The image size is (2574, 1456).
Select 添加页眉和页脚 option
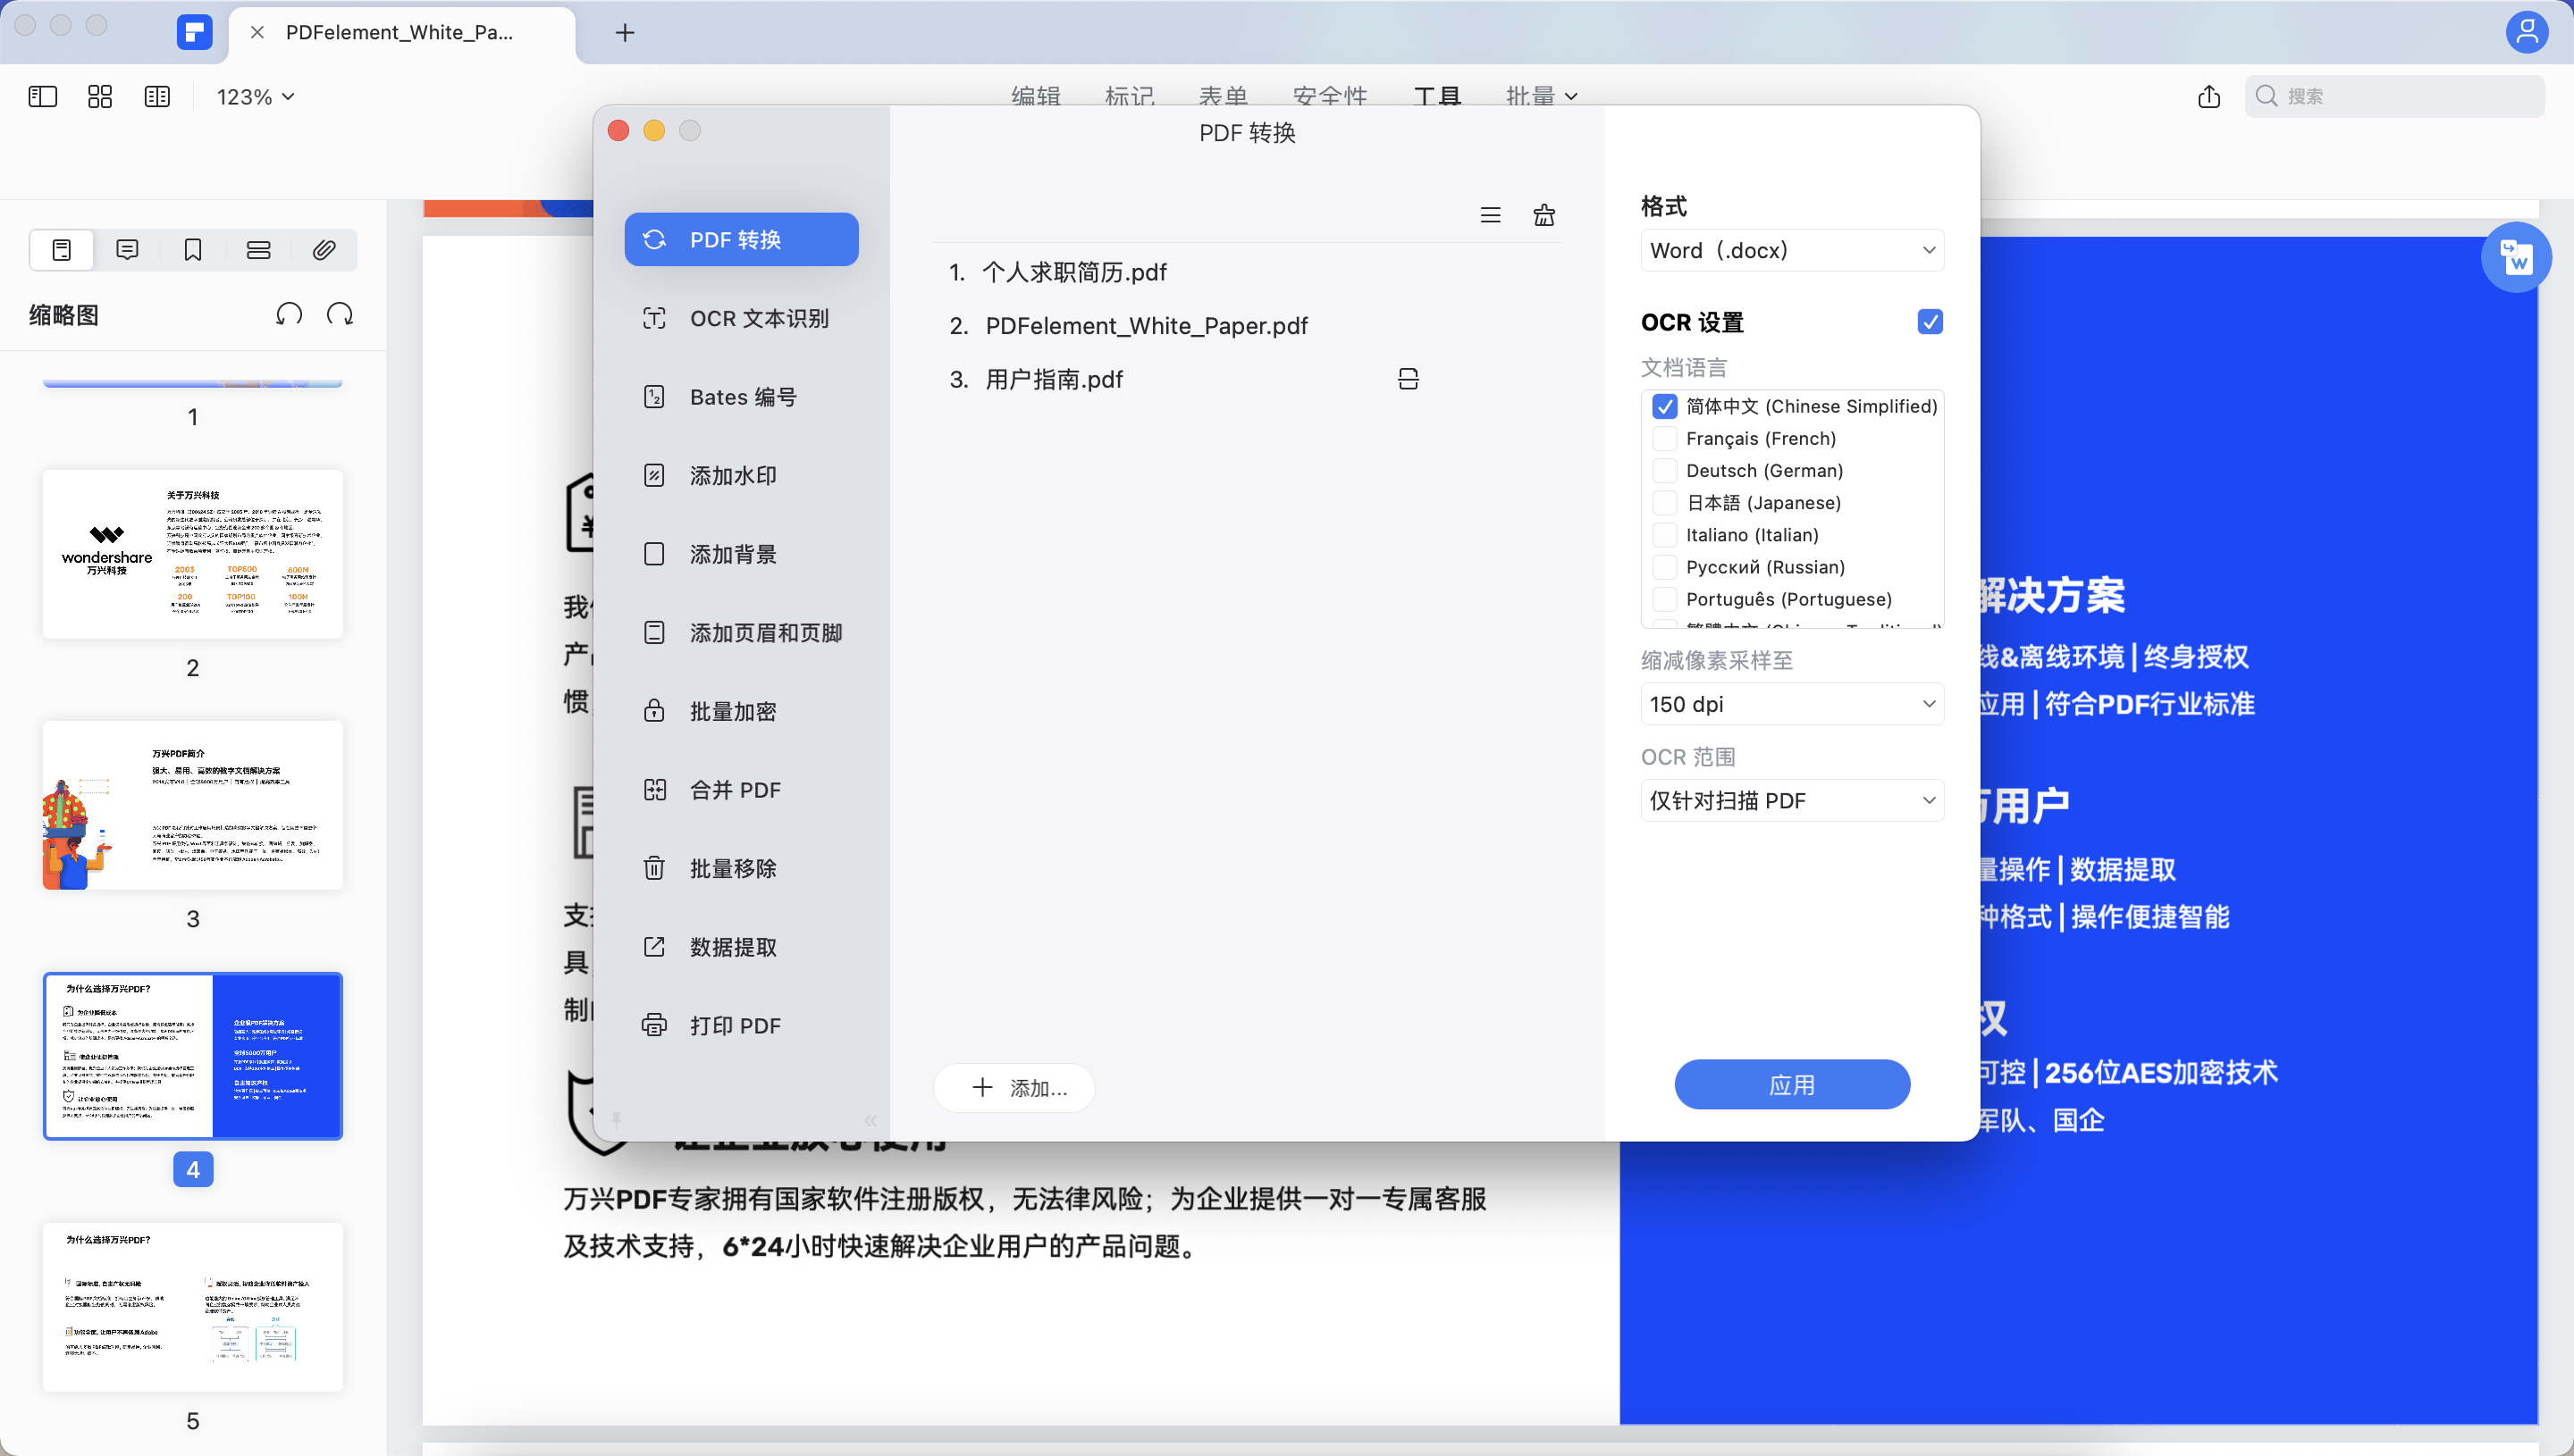tap(741, 633)
